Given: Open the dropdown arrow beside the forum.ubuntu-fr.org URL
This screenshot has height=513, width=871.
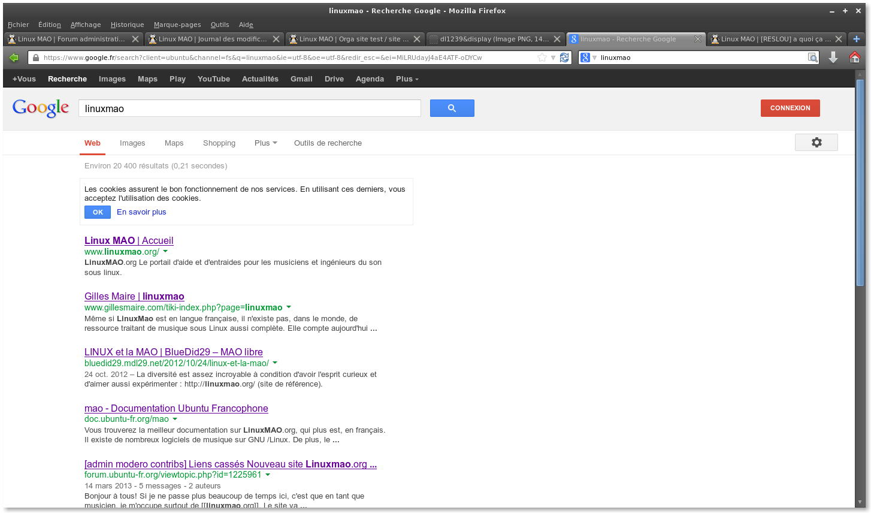Looking at the screenshot, I should [x=268, y=475].
